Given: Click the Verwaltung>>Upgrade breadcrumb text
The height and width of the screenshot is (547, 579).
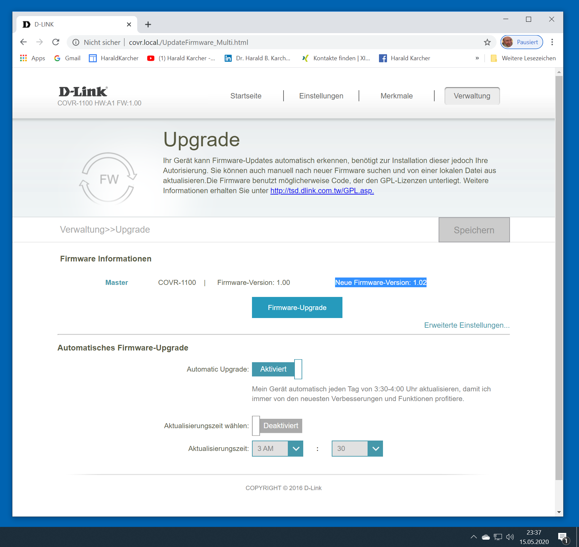Looking at the screenshot, I should click(x=105, y=230).
